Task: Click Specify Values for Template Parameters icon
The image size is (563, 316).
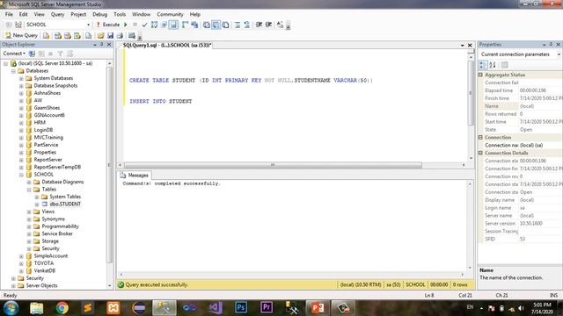Action: point(280,25)
